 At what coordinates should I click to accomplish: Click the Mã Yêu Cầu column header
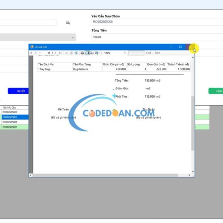[x=15, y=107]
